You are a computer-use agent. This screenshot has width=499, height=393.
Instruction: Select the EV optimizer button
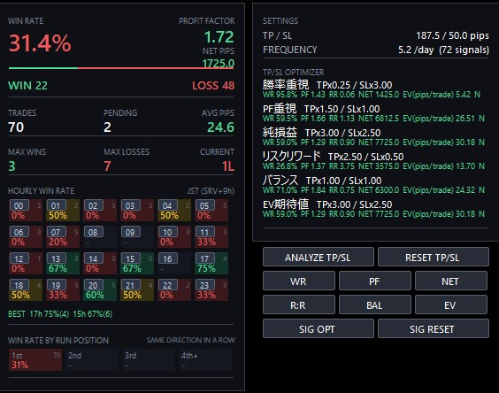[x=451, y=304]
